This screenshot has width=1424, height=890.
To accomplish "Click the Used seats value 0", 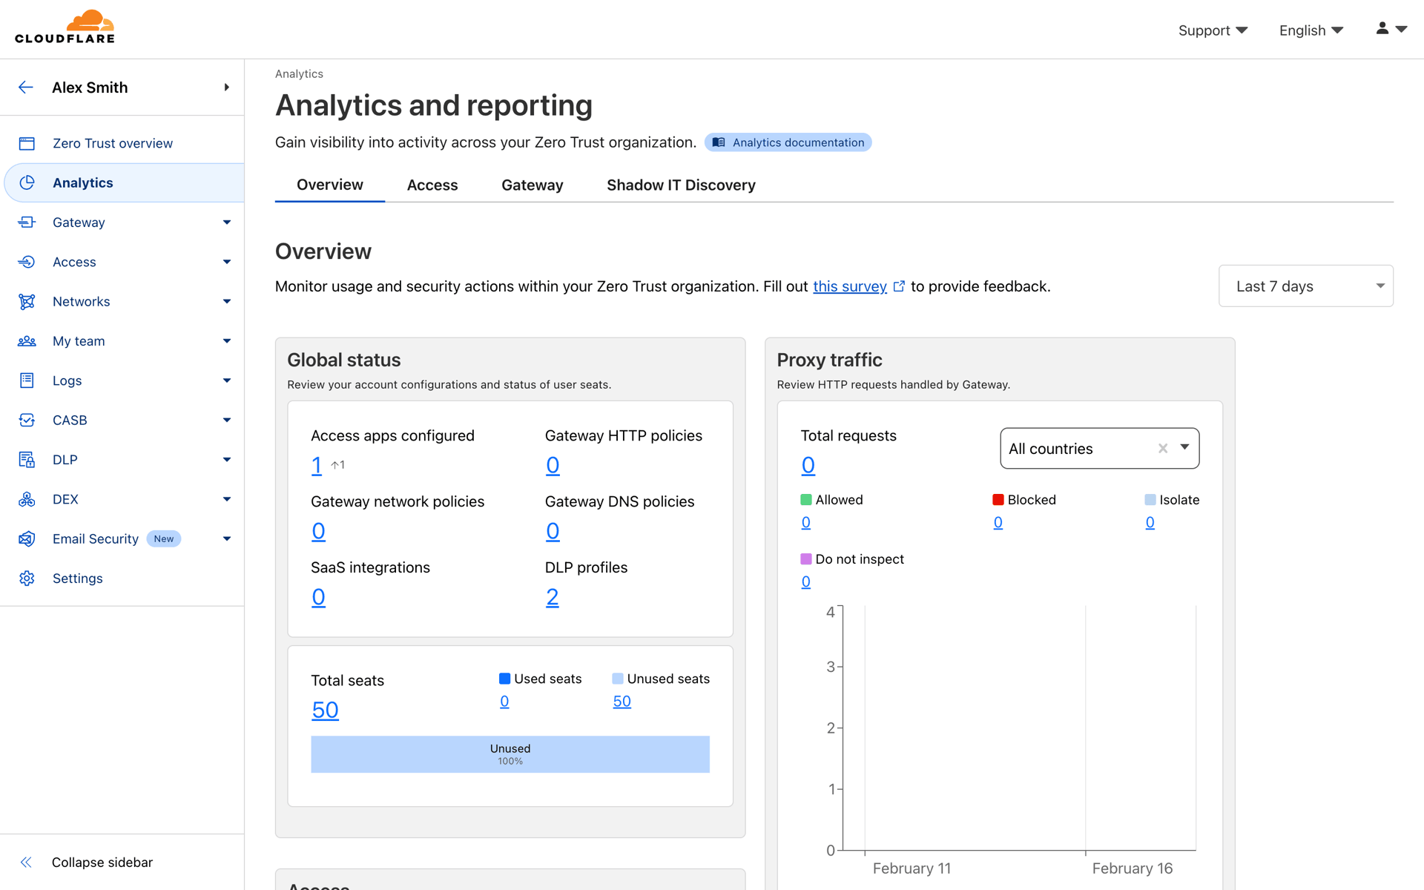I will pos(504,701).
